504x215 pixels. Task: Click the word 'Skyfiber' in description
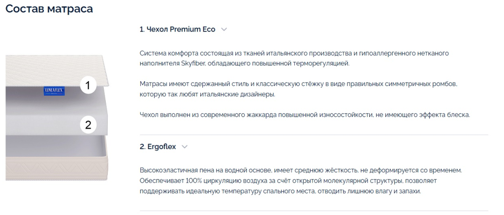(195, 63)
